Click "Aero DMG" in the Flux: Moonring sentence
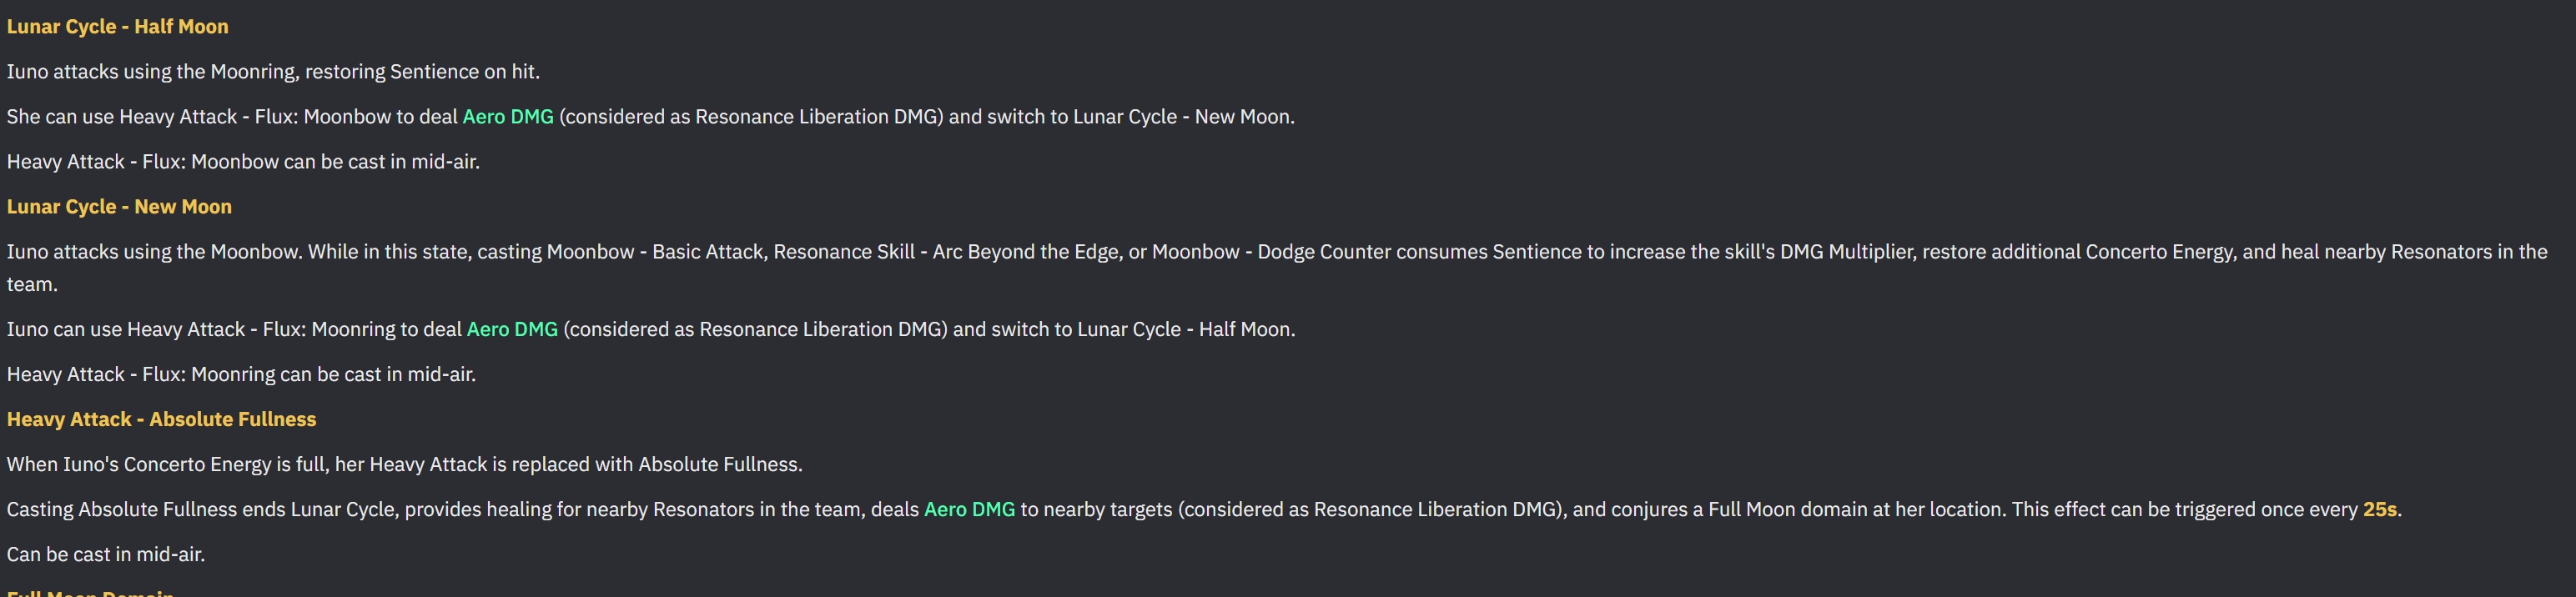 coord(512,330)
